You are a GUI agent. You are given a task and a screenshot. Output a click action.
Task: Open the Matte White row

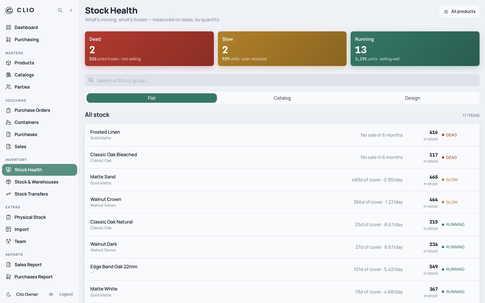(282, 292)
